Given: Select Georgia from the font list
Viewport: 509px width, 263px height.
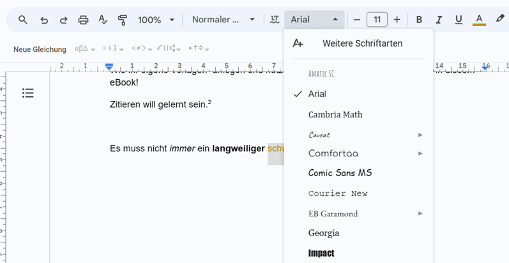Looking at the screenshot, I should [x=324, y=233].
